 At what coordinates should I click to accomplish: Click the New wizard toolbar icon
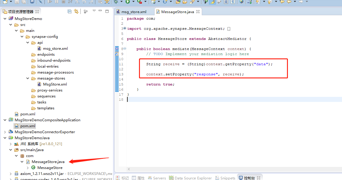pos(5,2)
